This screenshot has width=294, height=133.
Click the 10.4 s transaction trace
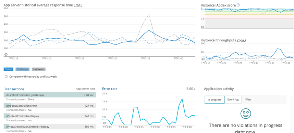(x=31, y=99)
